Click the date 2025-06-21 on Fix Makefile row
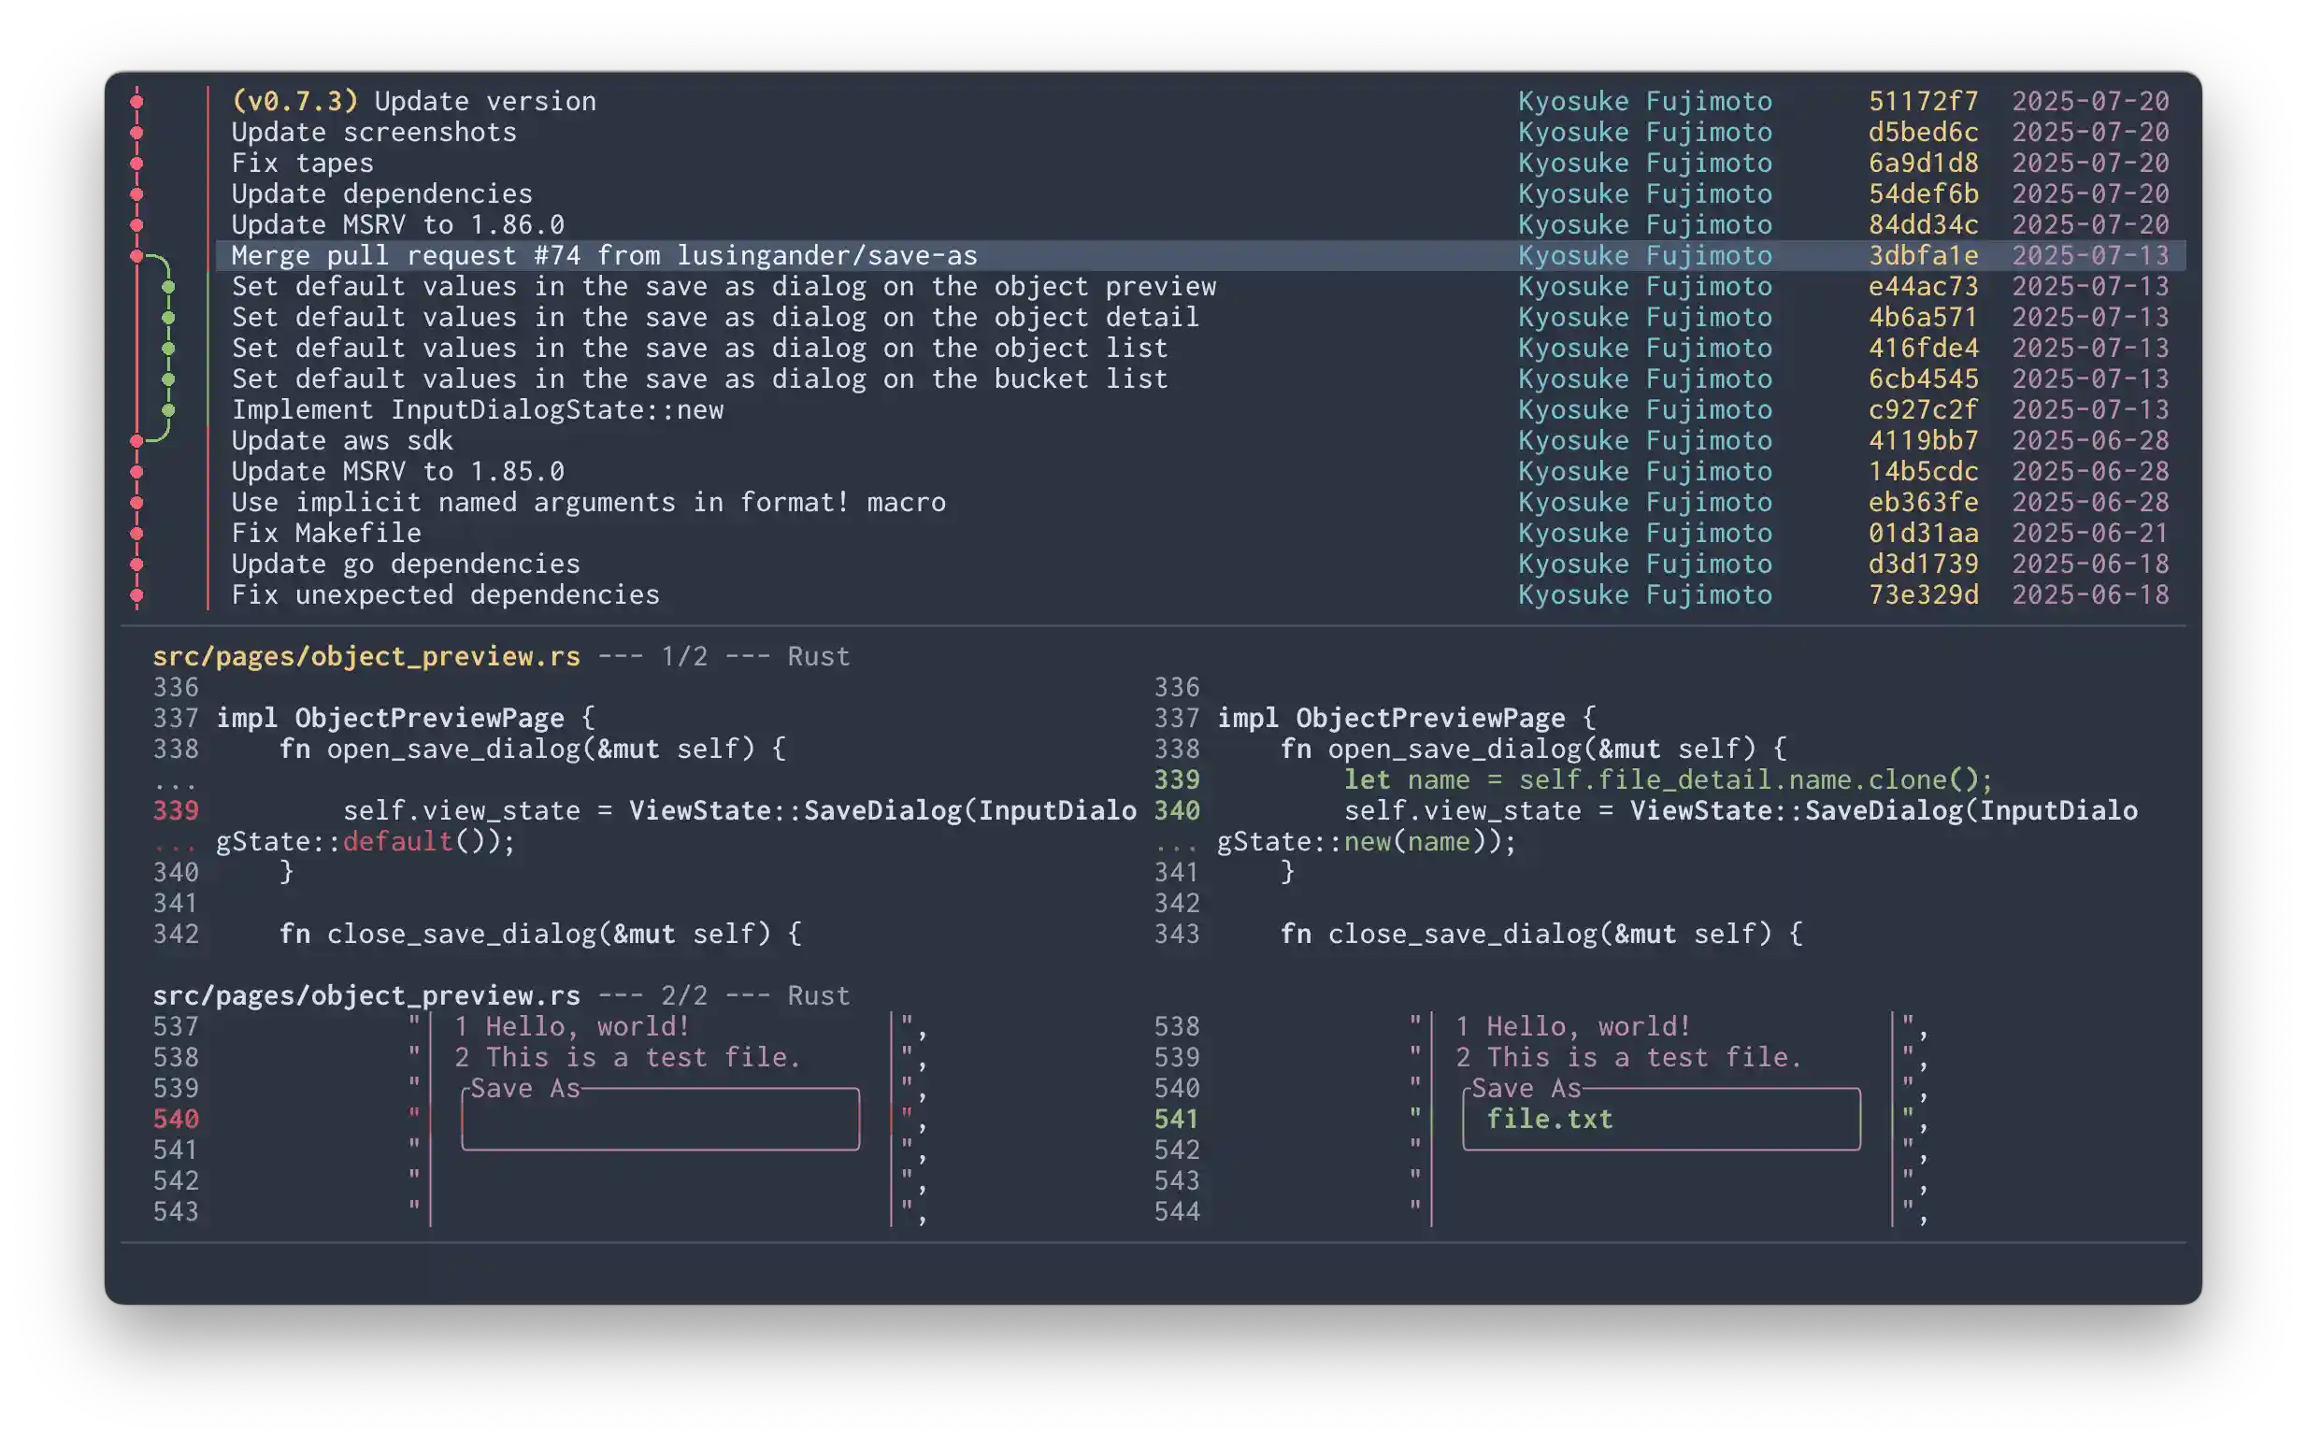The width and height of the screenshot is (2307, 1443). (x=2089, y=534)
